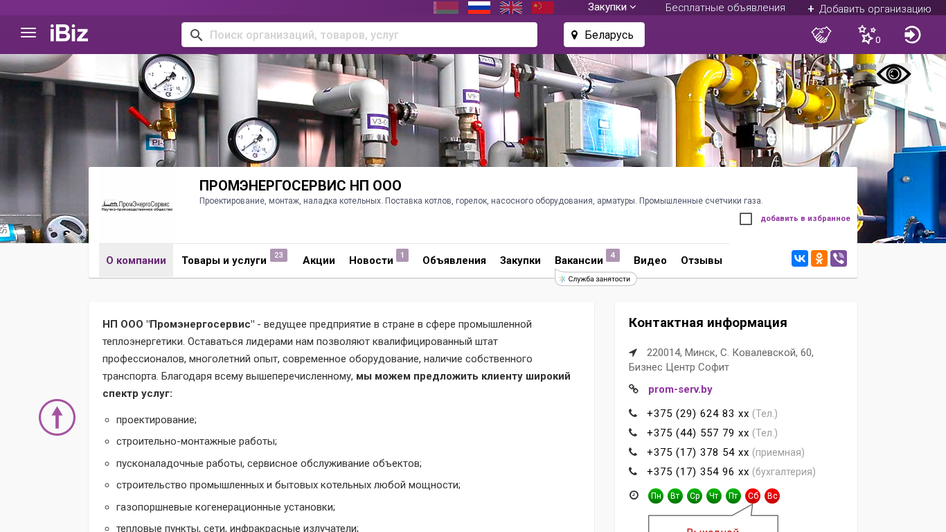The image size is (946, 532).
Task: Click the scroll-to-top arrow
Action: tap(57, 417)
